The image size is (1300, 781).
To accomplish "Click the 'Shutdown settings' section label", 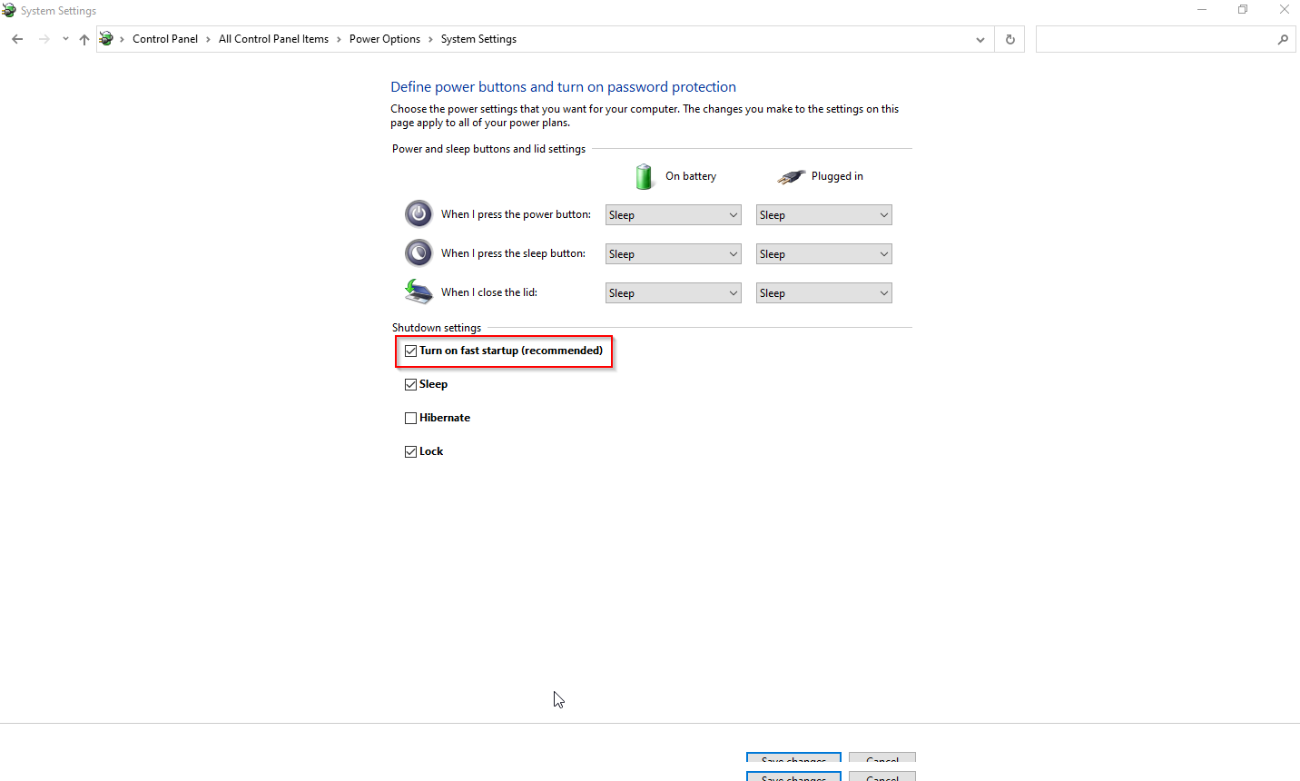I will 437,328.
